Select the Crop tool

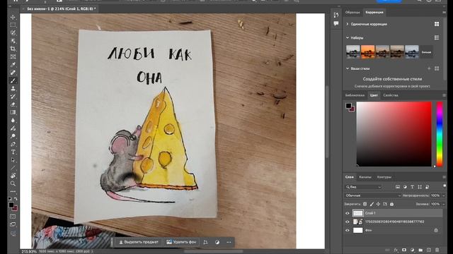(x=13, y=49)
